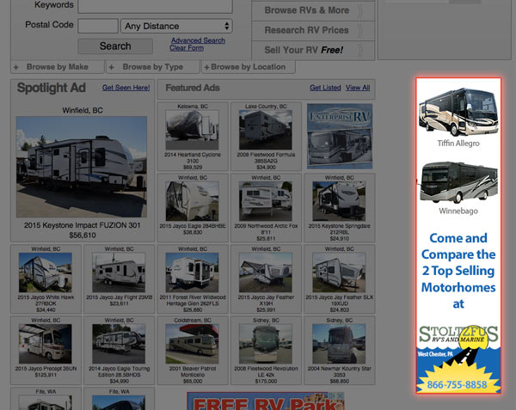Screen dimensions: 516x410
Task: Click the 2001 Beaver Patriot Monticello title
Action: pos(193,372)
